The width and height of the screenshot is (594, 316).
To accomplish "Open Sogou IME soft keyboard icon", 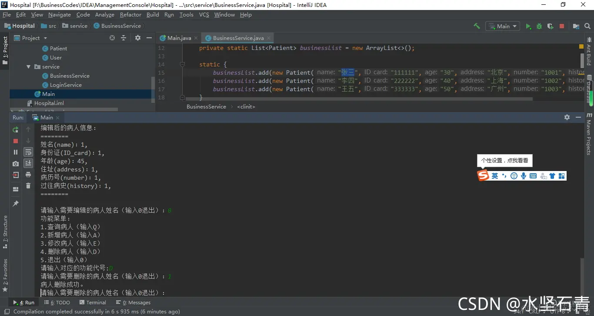I will (533, 176).
